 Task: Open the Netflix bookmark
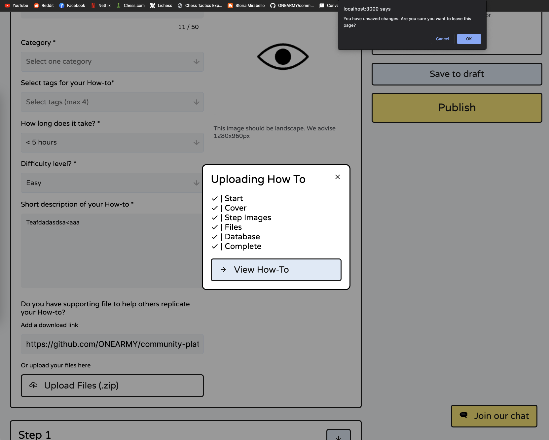101,6
